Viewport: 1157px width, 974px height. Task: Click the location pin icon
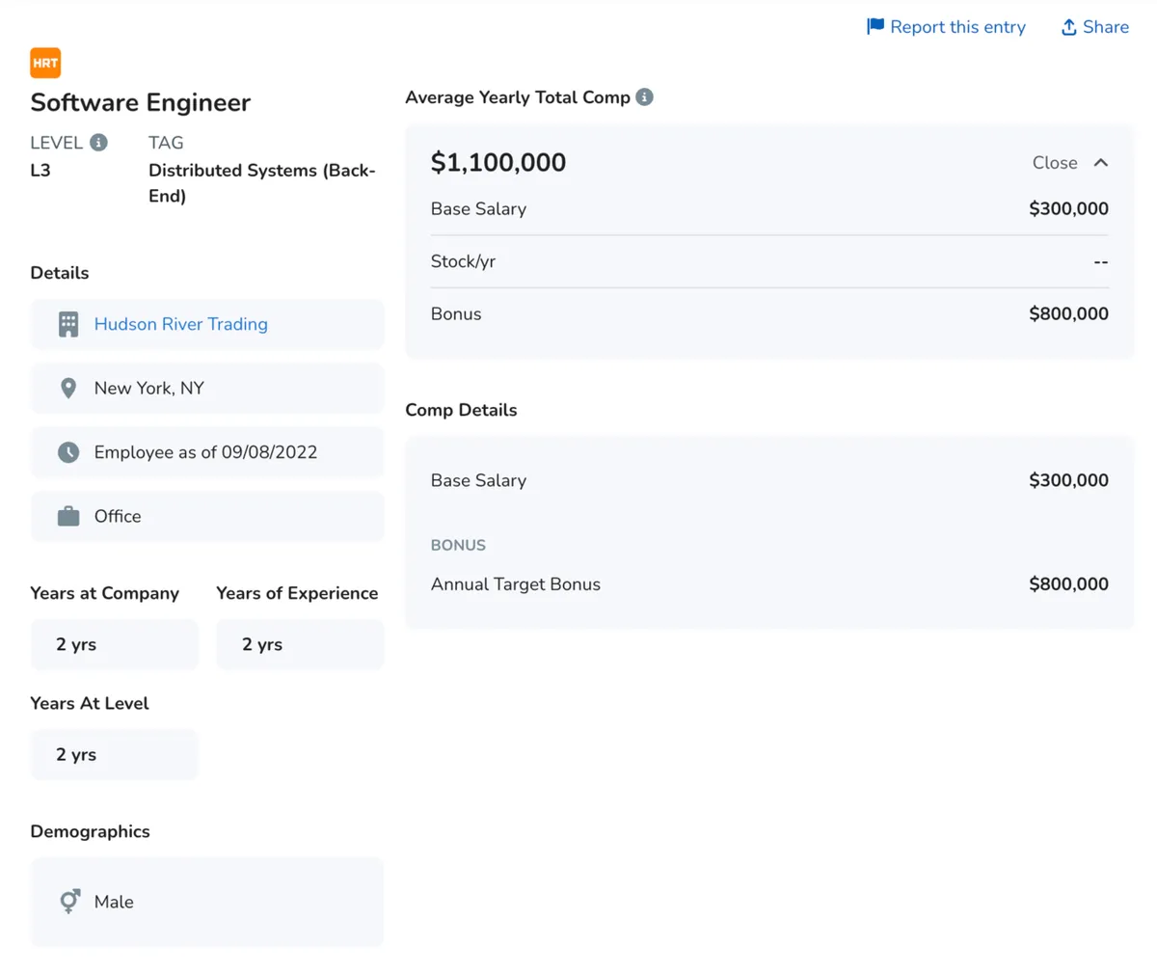pyautogui.click(x=68, y=388)
